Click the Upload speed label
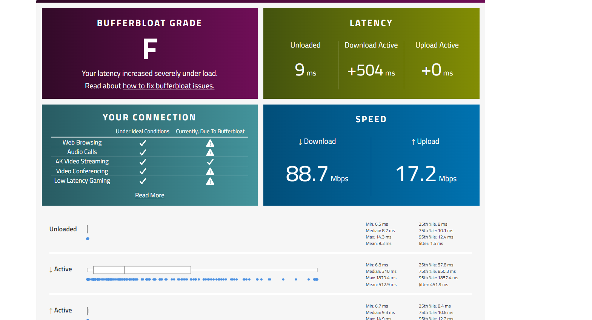Image resolution: width=592 pixels, height=320 pixels. [425, 141]
